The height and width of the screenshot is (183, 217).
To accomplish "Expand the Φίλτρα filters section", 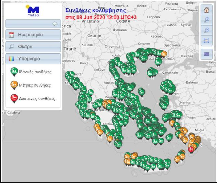I will [x=33, y=47].
